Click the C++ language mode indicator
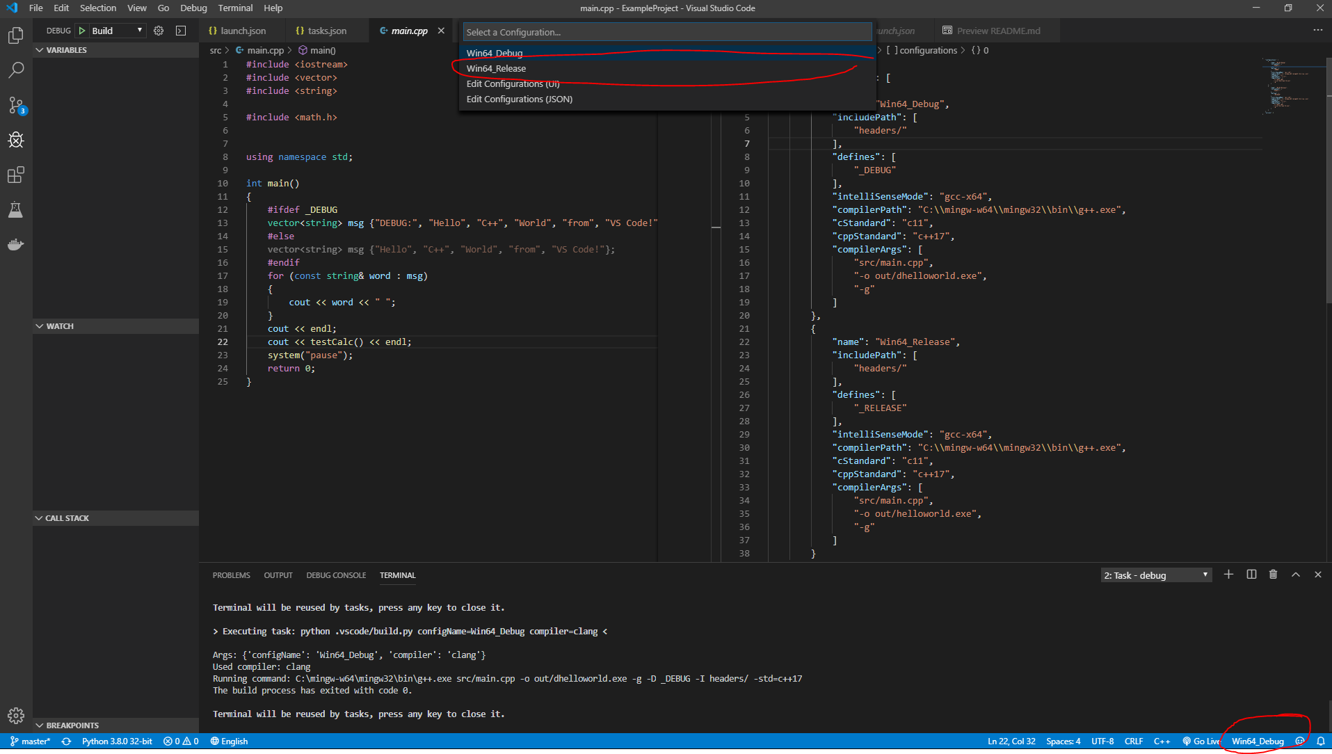1332x754 pixels. 1162,741
